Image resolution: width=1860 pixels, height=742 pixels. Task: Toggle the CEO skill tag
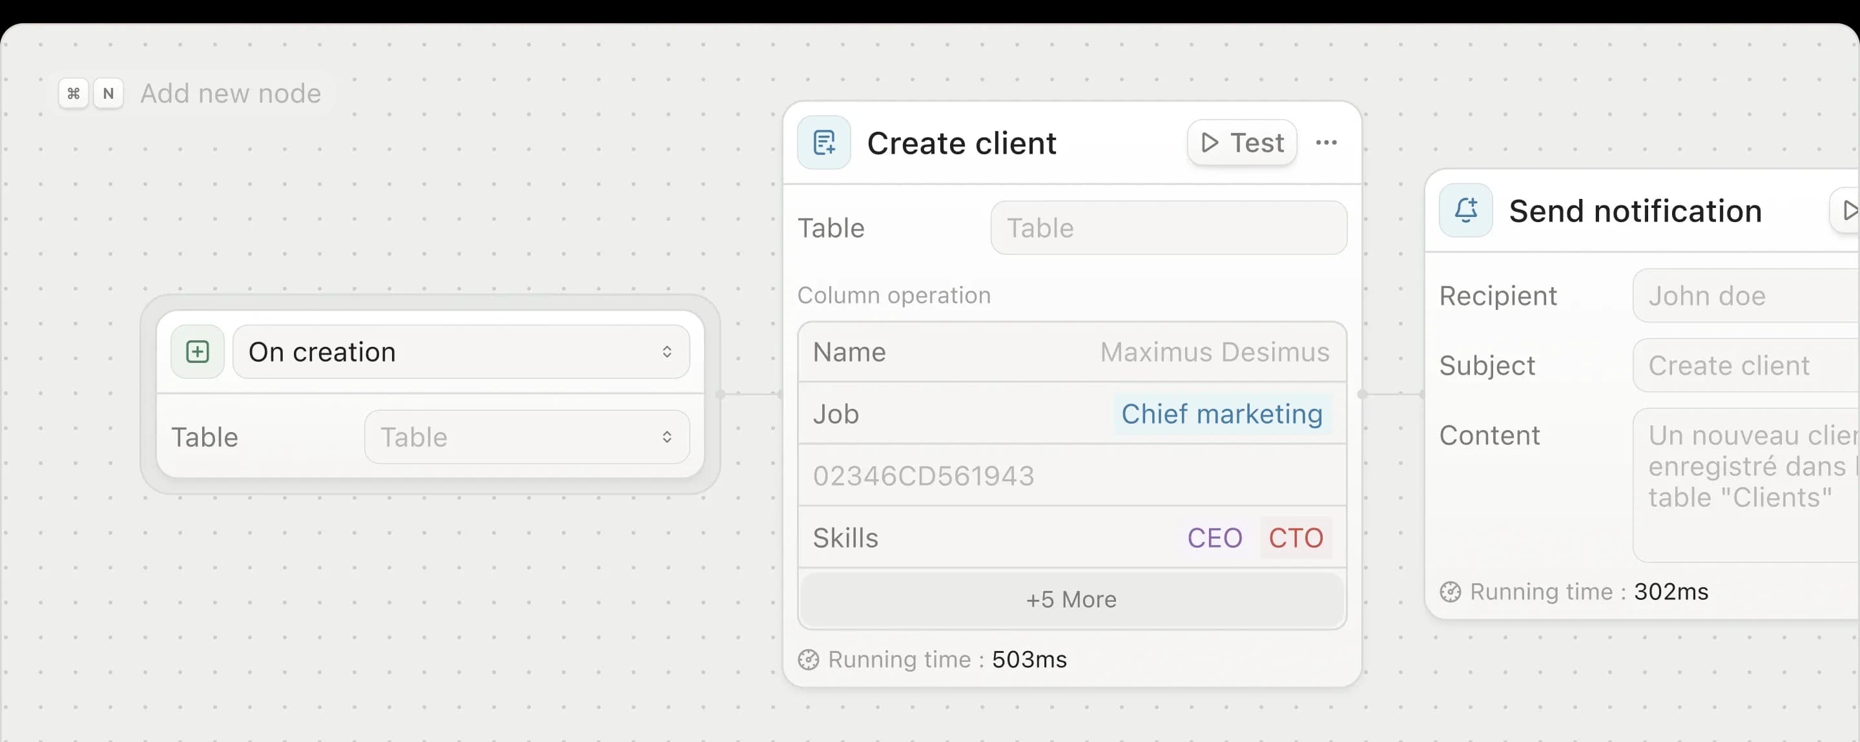(1214, 537)
